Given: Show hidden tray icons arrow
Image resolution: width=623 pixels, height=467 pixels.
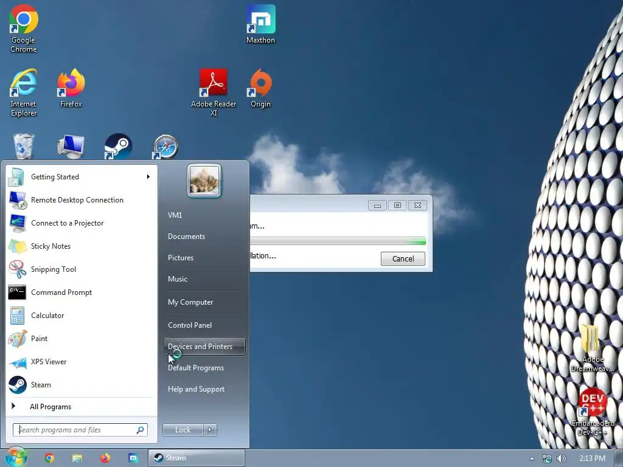Looking at the screenshot, I should tap(532, 458).
